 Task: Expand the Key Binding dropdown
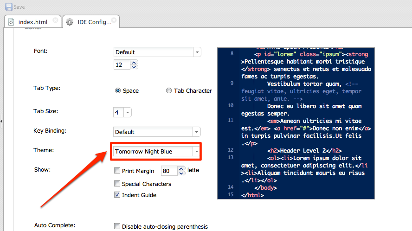197,132
